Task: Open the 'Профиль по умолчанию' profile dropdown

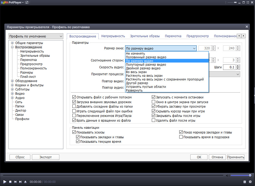Action: [x=36, y=36]
